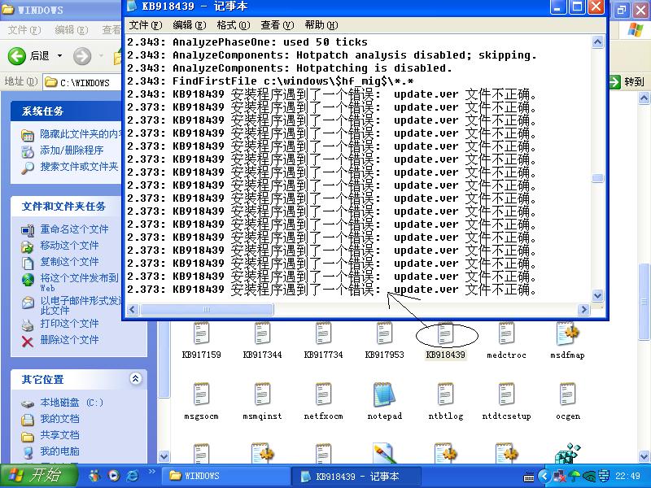This screenshot has width=651, height=488.
Task: Select the notepad application icon
Action: coord(384,394)
